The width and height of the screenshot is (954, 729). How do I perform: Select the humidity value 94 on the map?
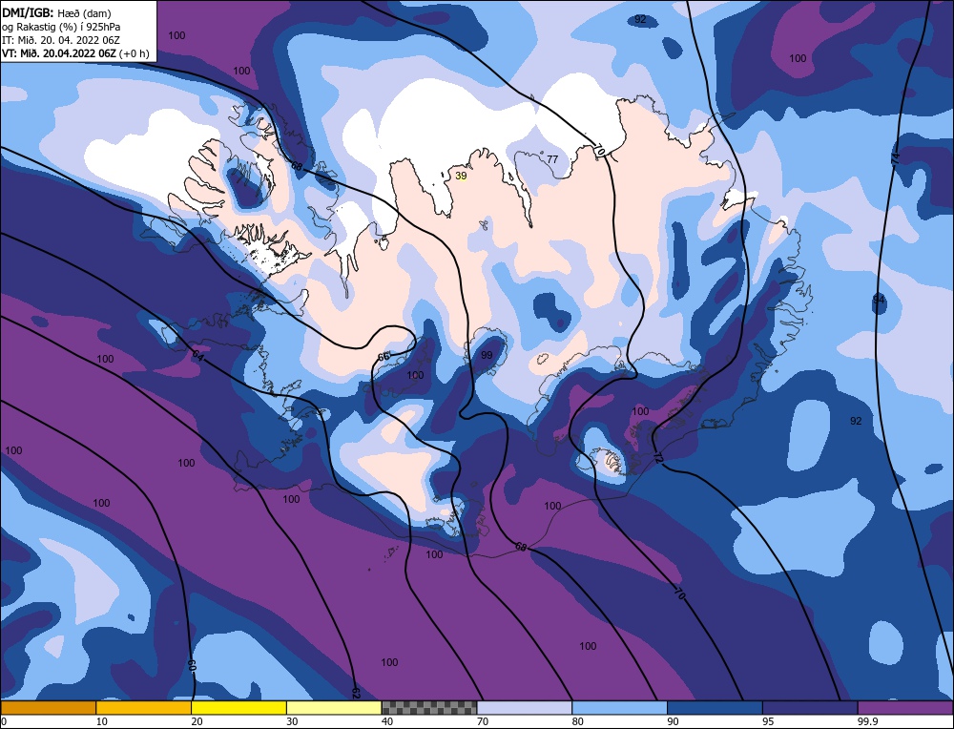click(879, 300)
